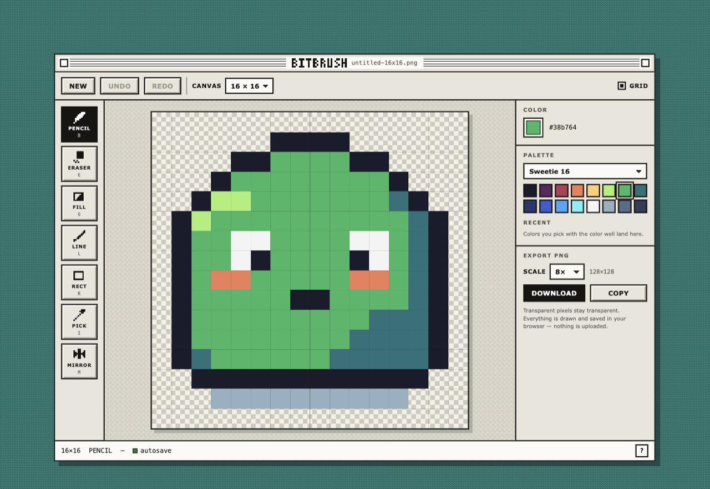Pick the sky blue palette swatch
The height and width of the screenshot is (489, 710).
click(x=562, y=206)
